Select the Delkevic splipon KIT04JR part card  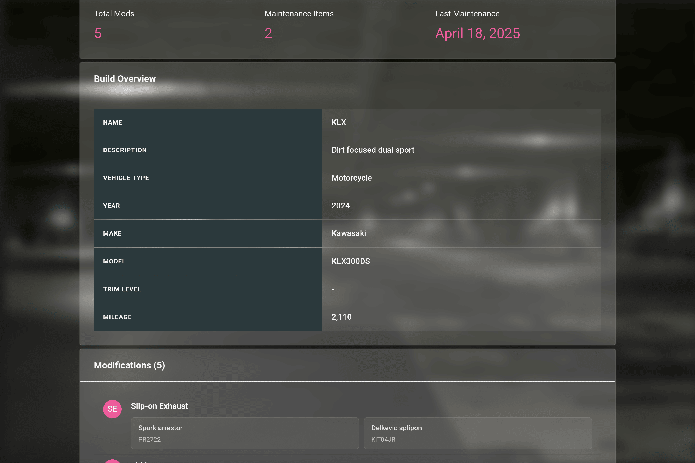pyautogui.click(x=478, y=433)
